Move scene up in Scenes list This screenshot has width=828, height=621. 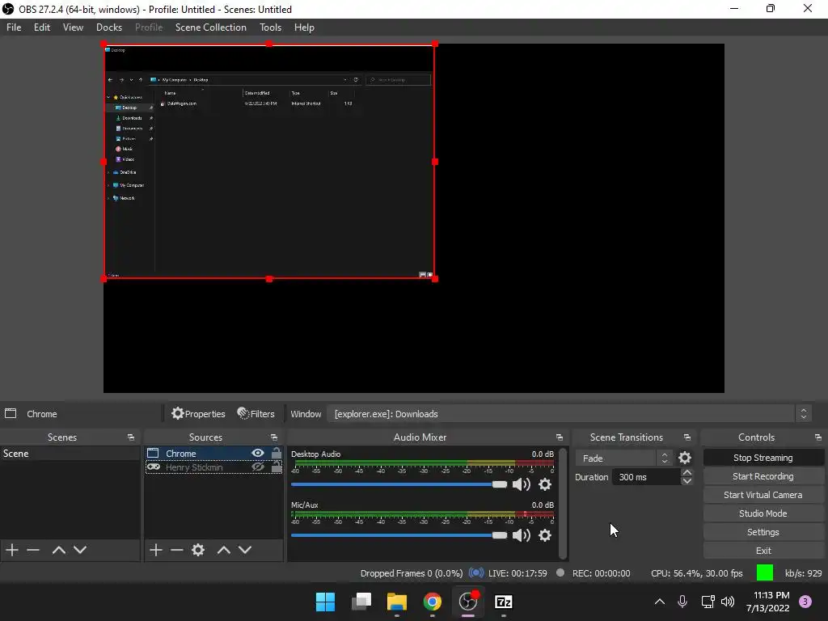pyautogui.click(x=58, y=550)
